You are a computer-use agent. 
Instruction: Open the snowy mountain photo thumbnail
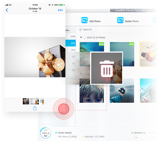tap(148, 91)
